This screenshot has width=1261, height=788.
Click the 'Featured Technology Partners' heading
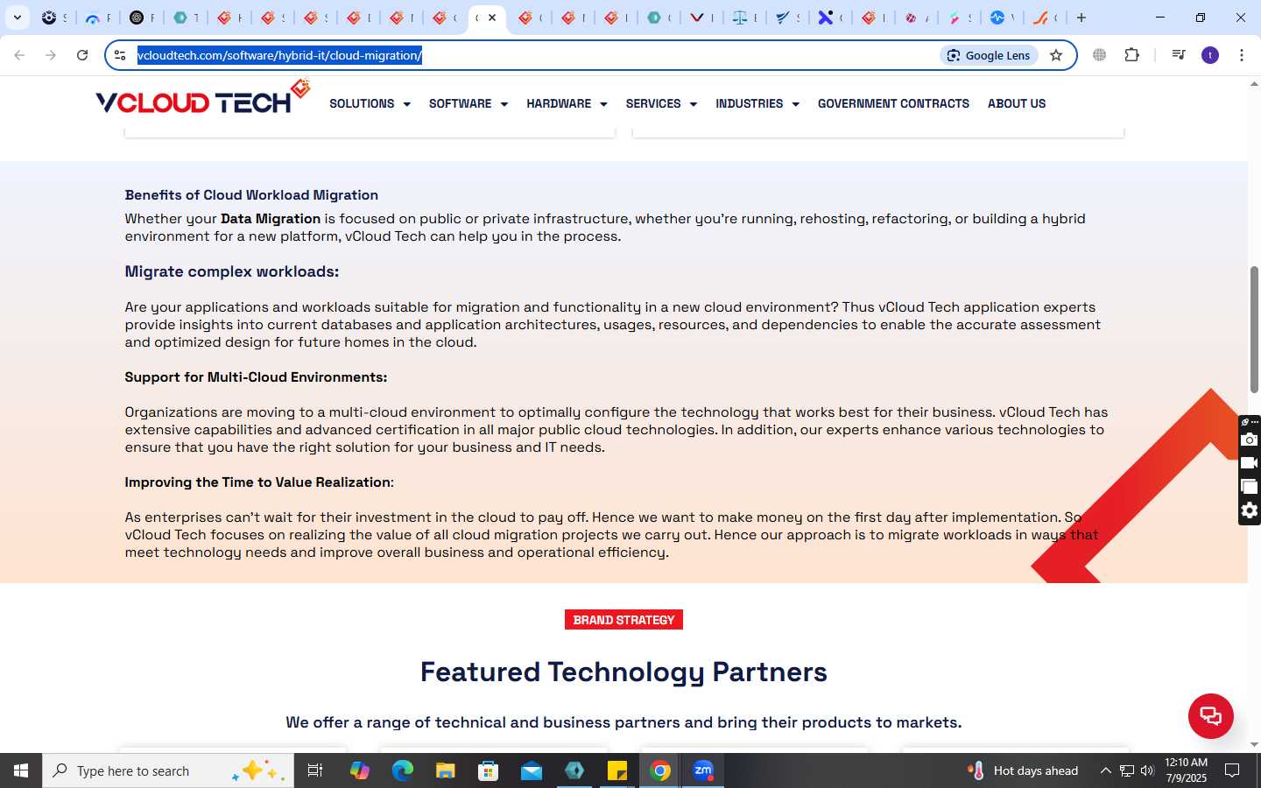click(x=623, y=672)
